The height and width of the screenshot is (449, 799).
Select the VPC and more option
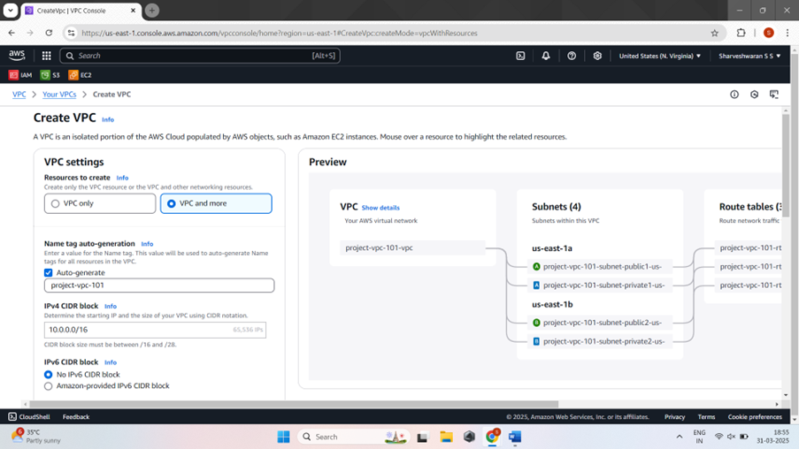point(216,203)
